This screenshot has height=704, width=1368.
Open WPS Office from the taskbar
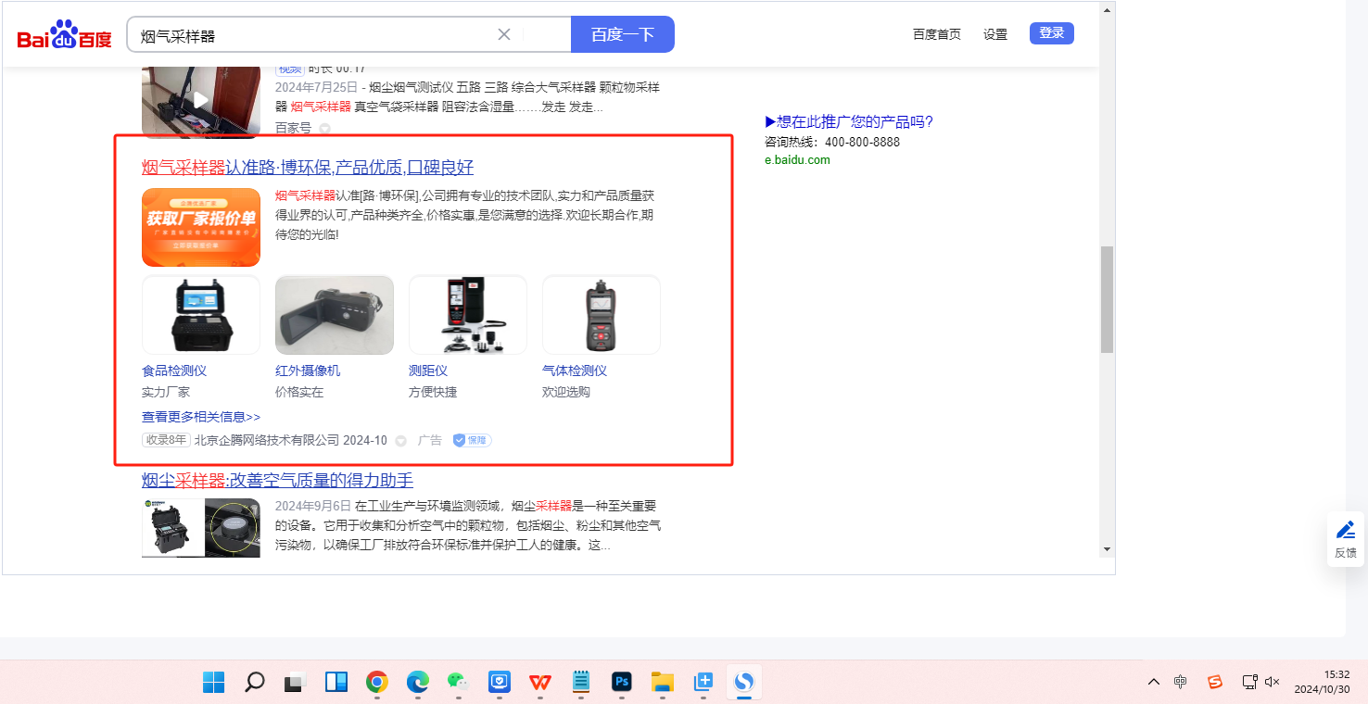coord(540,683)
